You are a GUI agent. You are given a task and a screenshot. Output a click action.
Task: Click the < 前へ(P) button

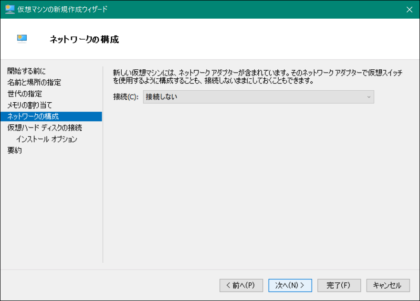click(x=241, y=285)
